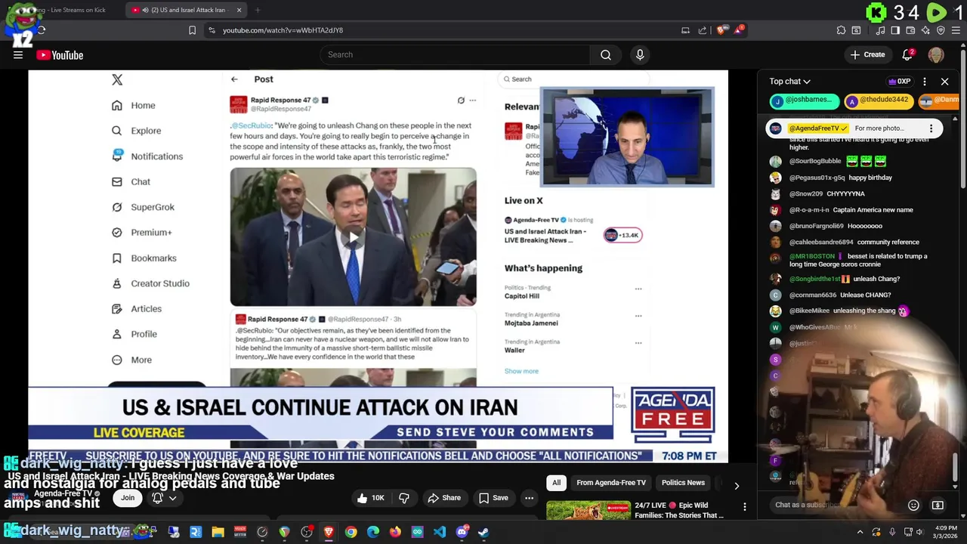The height and width of the screenshot is (544, 967).
Task: Focus the YouTube search input field
Action: point(455,54)
